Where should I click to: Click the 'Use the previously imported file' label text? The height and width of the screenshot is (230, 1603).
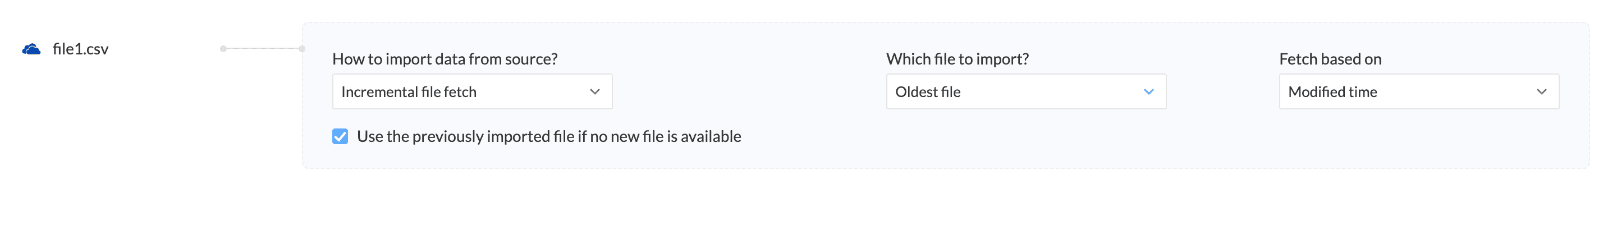(548, 137)
